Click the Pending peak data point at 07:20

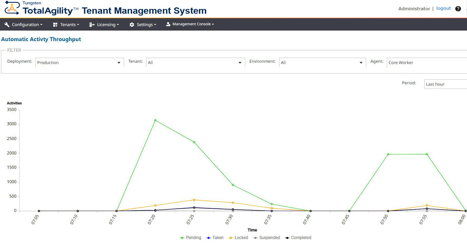(155, 120)
